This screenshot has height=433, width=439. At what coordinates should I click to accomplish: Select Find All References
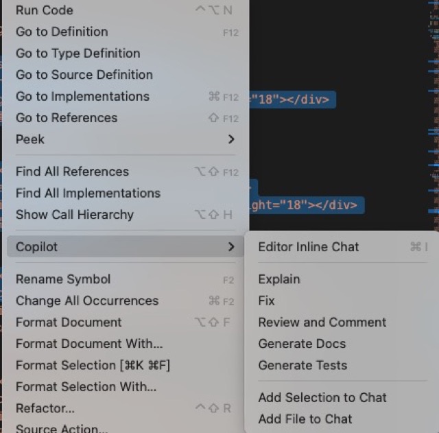coord(125,172)
